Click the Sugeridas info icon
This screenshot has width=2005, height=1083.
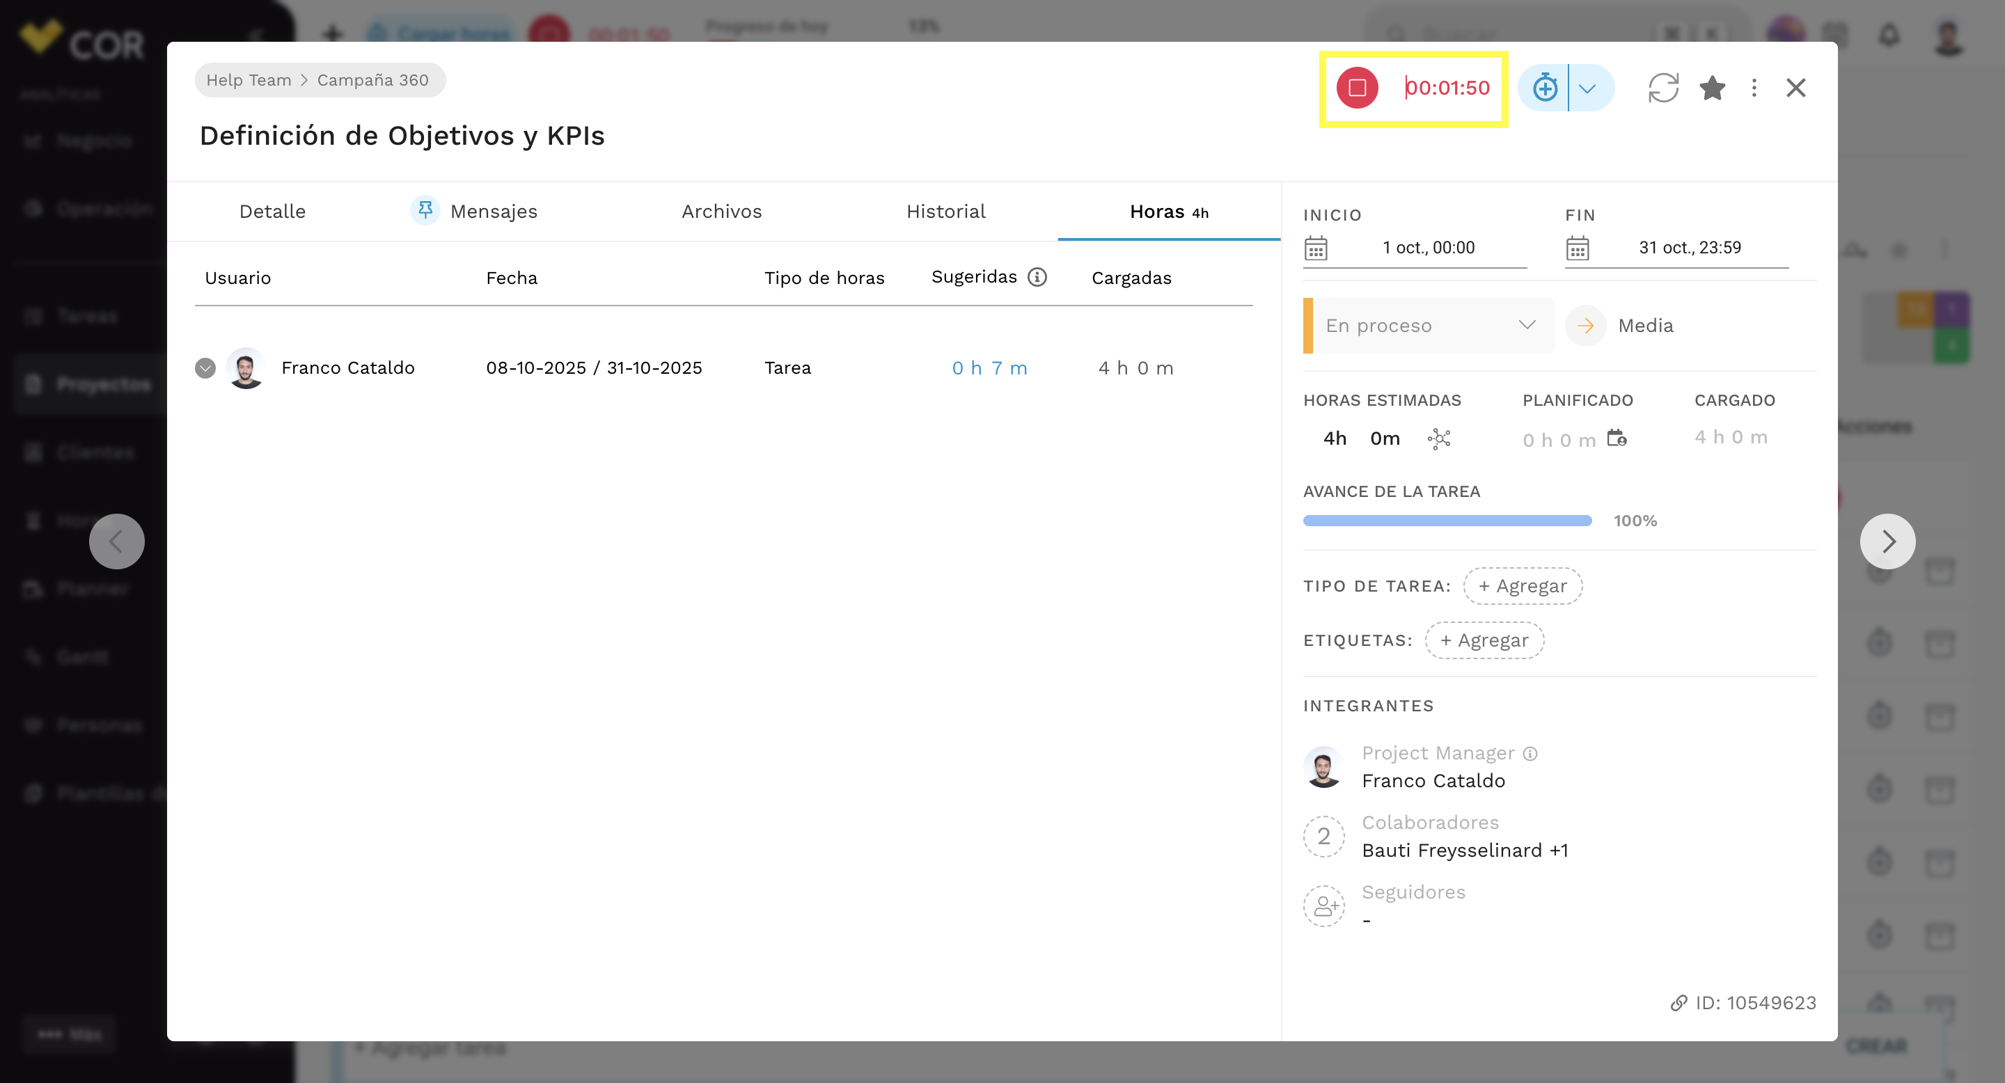point(1037,277)
